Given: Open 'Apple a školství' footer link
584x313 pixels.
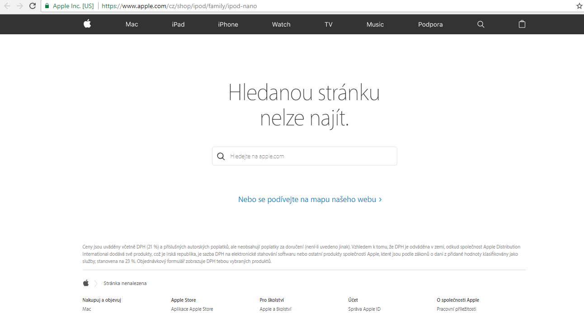Looking at the screenshot, I should [x=276, y=309].
